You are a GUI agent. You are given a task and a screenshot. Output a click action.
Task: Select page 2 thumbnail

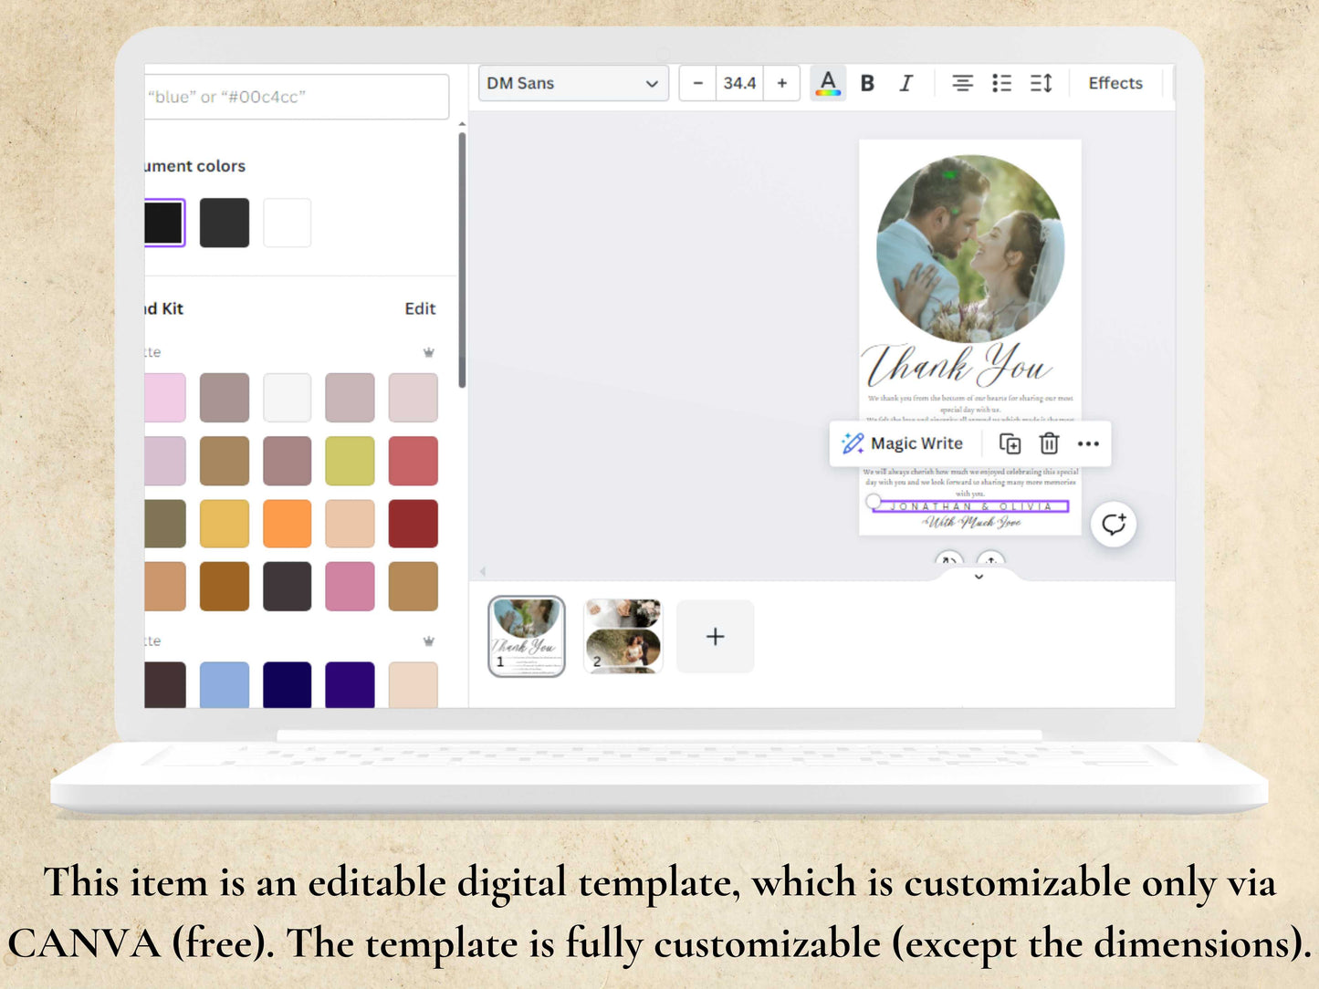(623, 636)
